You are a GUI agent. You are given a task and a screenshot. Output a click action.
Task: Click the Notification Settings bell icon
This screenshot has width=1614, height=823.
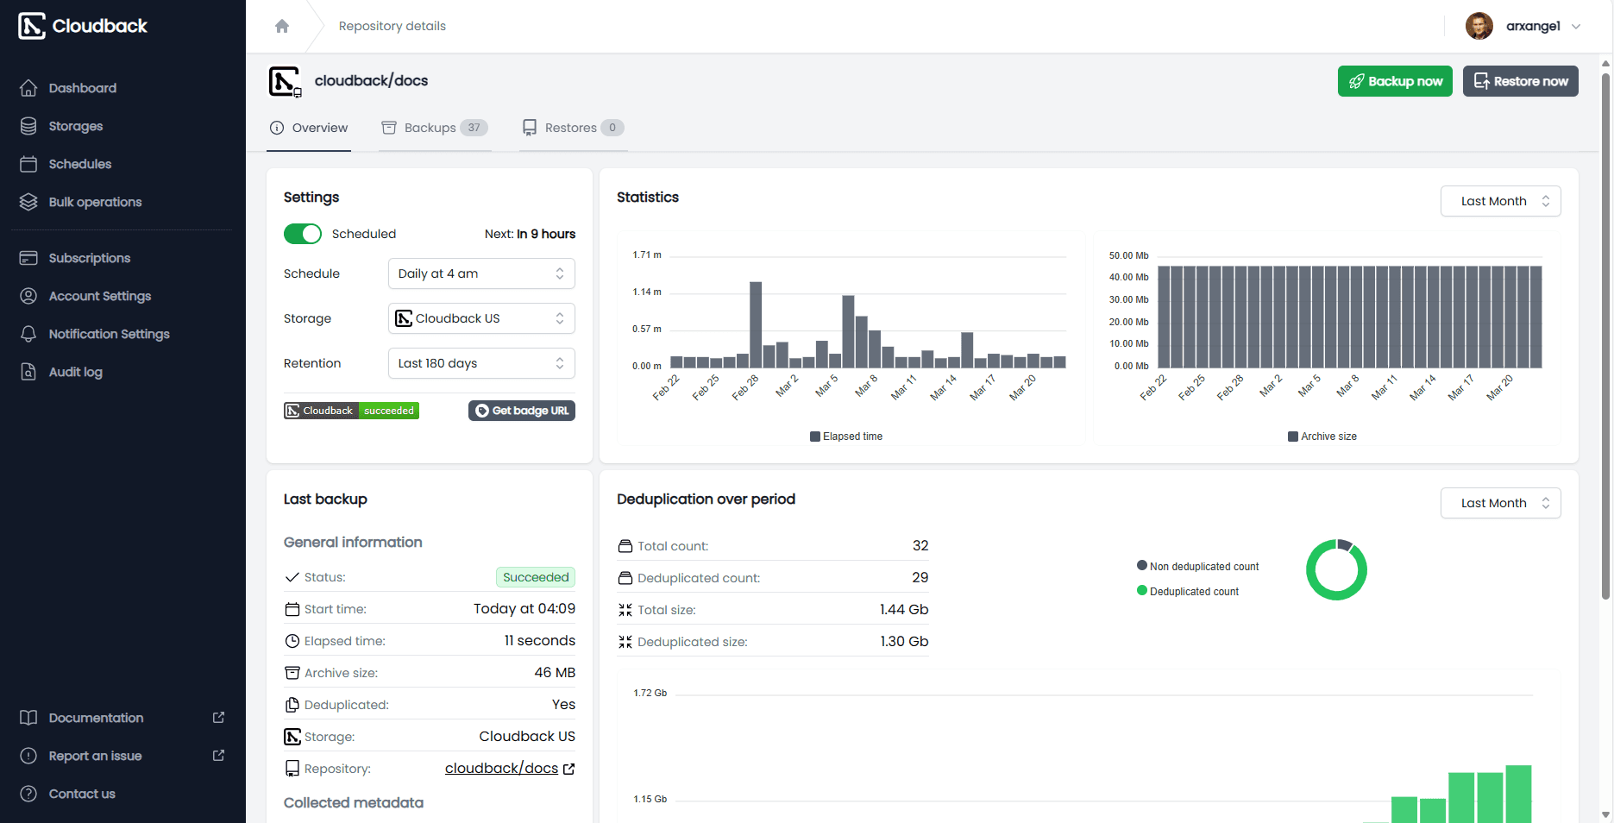28,334
